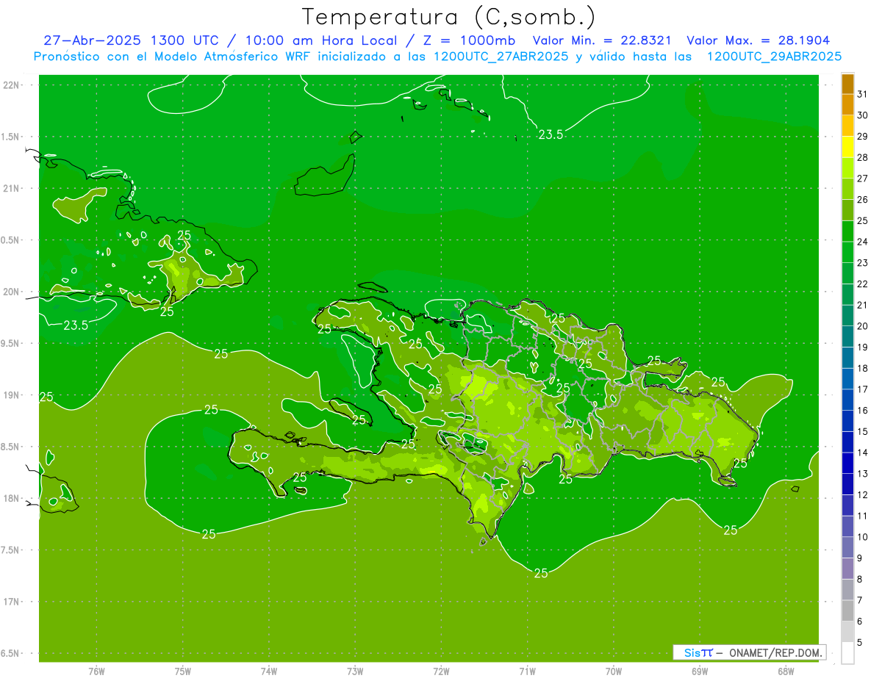Viewport: 882px width, 681px height.
Task: Click the orange legend swatch between 30 and 31
Action: pos(848,105)
